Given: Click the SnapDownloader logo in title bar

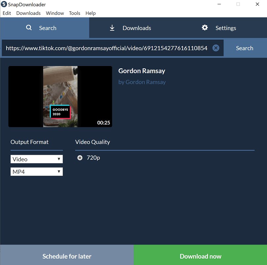Looking at the screenshot, I should (x=4, y=4).
